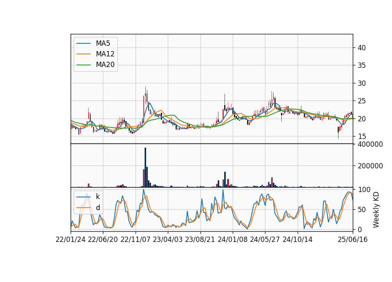Click the MA12 legend label

click(x=105, y=54)
